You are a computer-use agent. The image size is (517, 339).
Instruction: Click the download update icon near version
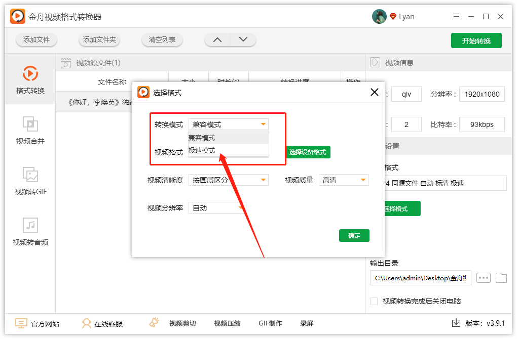456,322
